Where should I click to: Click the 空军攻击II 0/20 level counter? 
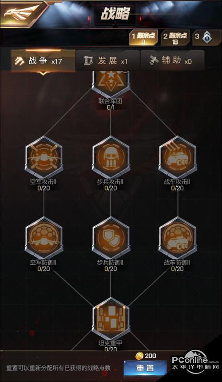pos(44,188)
